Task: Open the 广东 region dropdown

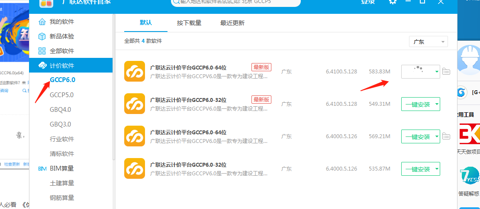Action: (x=428, y=41)
